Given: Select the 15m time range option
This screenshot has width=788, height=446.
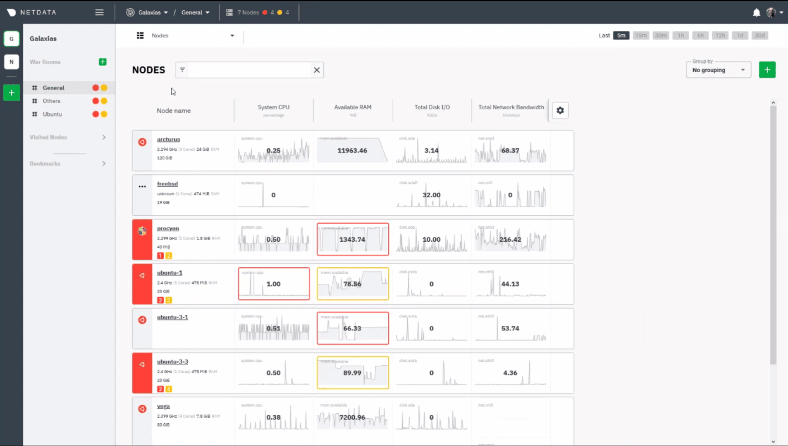Looking at the screenshot, I should pos(641,36).
